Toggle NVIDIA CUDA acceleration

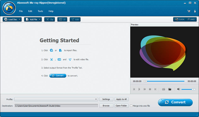click(180, 19)
